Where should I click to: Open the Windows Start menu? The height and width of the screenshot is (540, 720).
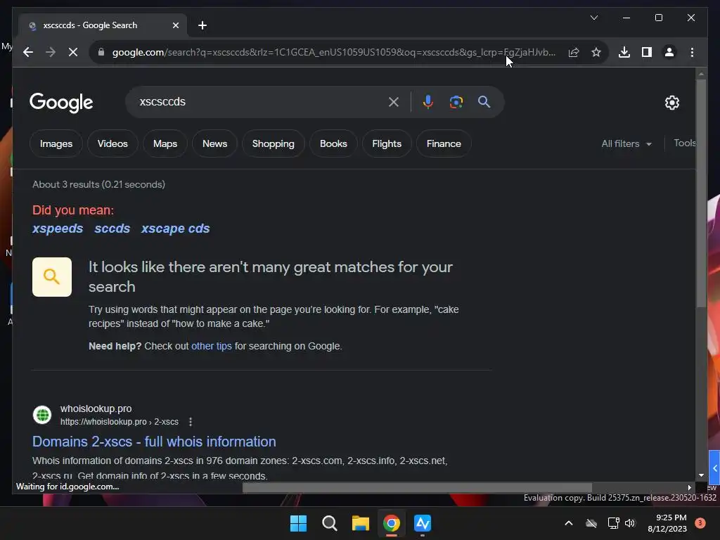298,523
